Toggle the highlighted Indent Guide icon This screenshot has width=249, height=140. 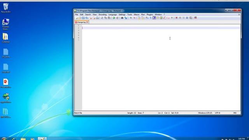tap(154, 18)
